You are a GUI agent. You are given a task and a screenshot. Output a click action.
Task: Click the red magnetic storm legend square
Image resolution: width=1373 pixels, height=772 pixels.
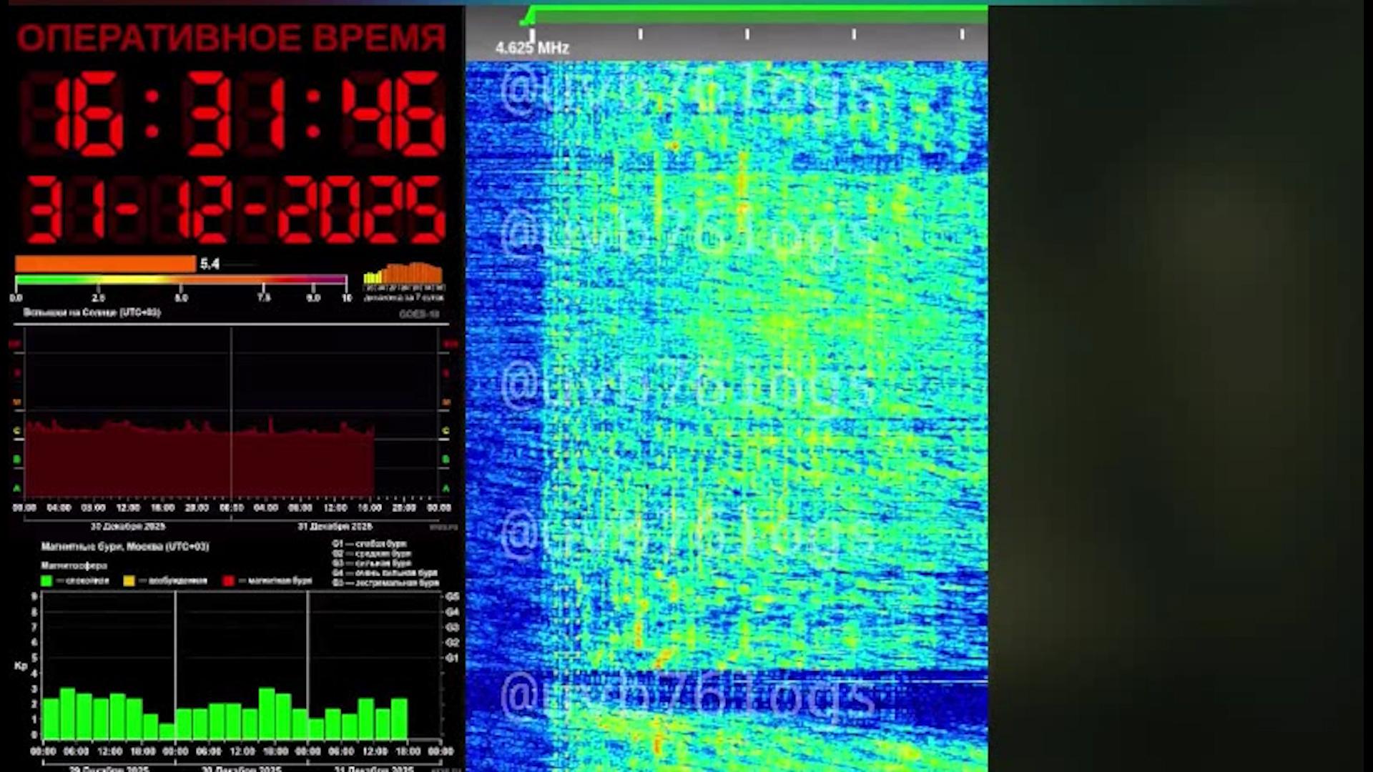coord(229,581)
